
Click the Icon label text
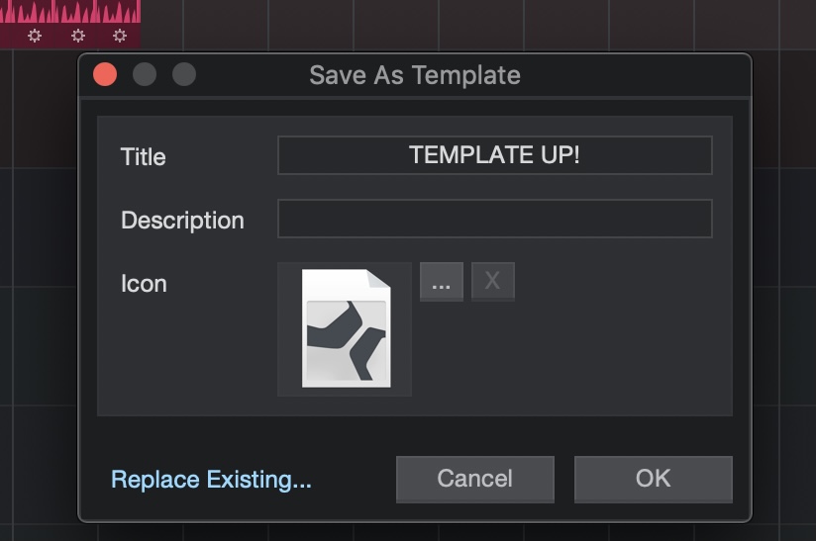[145, 284]
